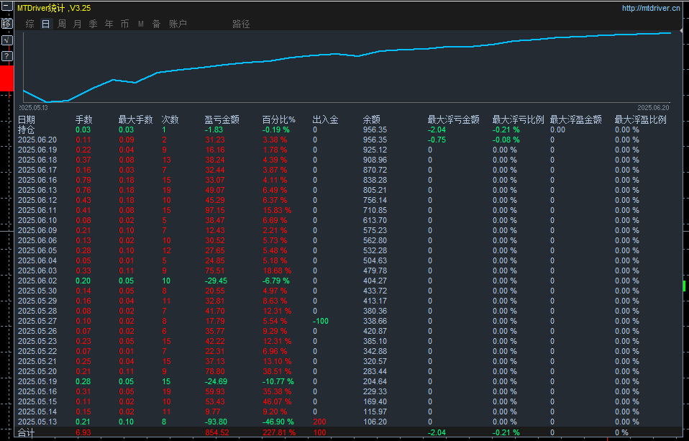Switch to the 综 summary overview

pos(29,23)
